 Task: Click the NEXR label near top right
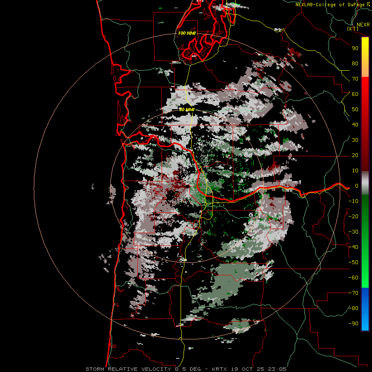[363, 25]
